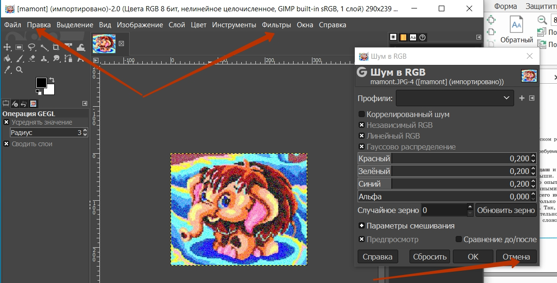Adjust the Зелёный value stepper arrows
557x283 pixels.
[533, 171]
